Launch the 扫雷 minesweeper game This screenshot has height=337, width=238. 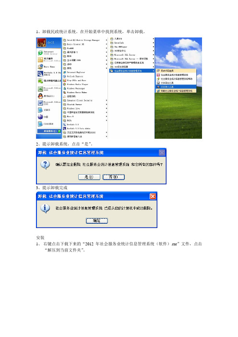point(43,117)
